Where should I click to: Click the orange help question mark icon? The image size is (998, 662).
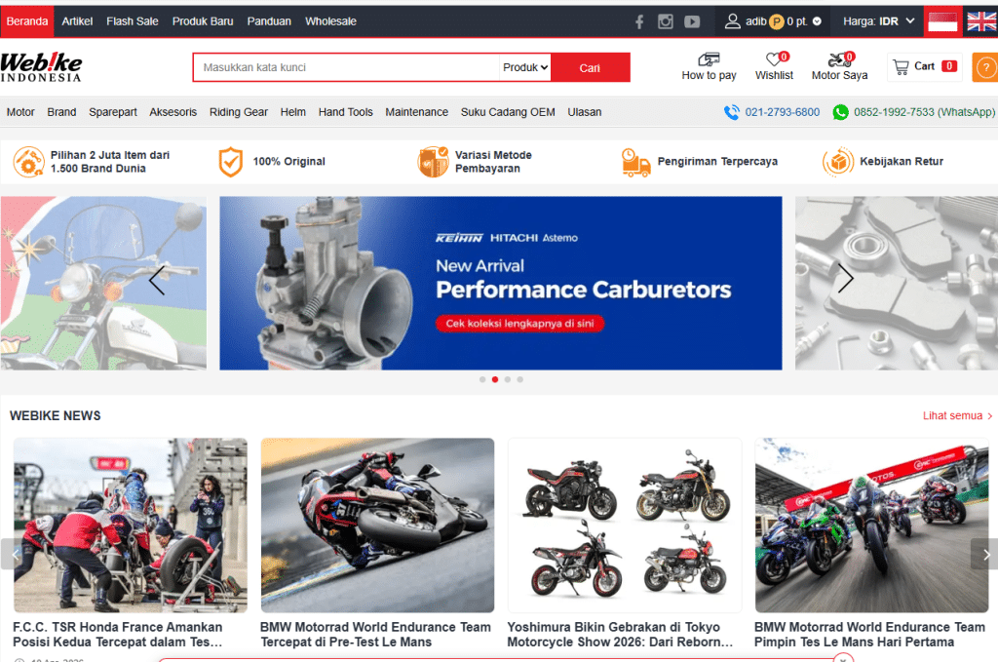[x=985, y=67]
